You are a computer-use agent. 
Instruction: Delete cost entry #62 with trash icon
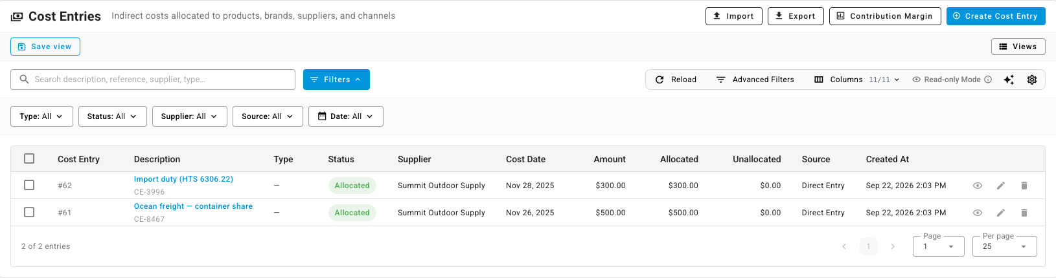coord(1024,186)
